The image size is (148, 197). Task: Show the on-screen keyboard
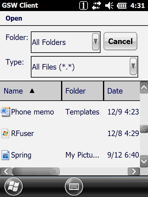(x=74, y=187)
